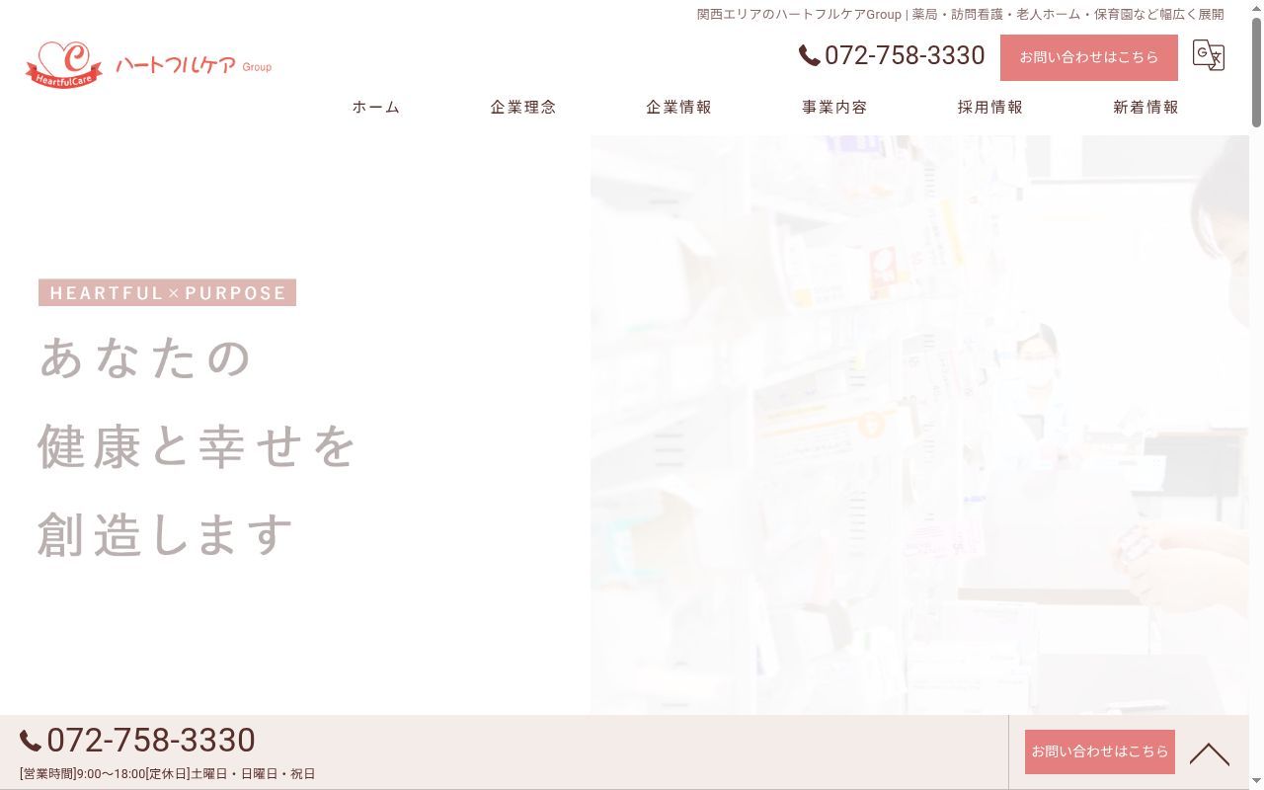Click the 健康と幸せを headline line

[197, 446]
